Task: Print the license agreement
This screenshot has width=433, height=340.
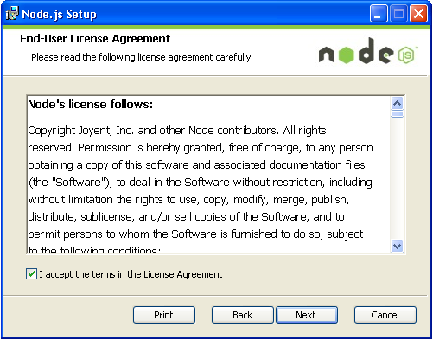Action: pyautogui.click(x=164, y=315)
